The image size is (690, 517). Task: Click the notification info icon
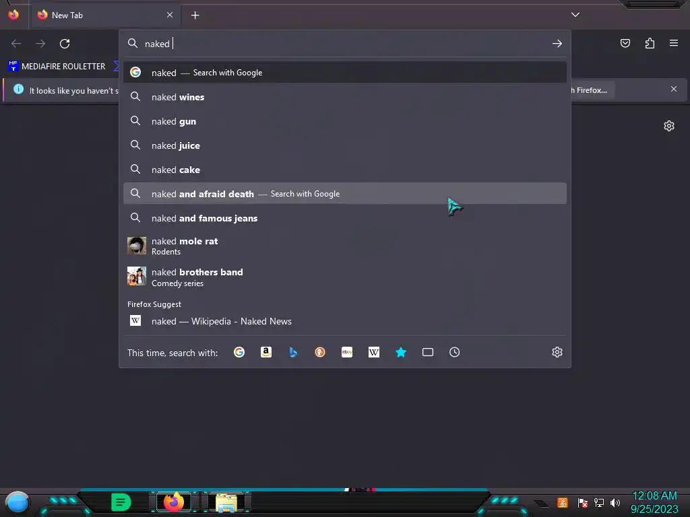coord(18,90)
